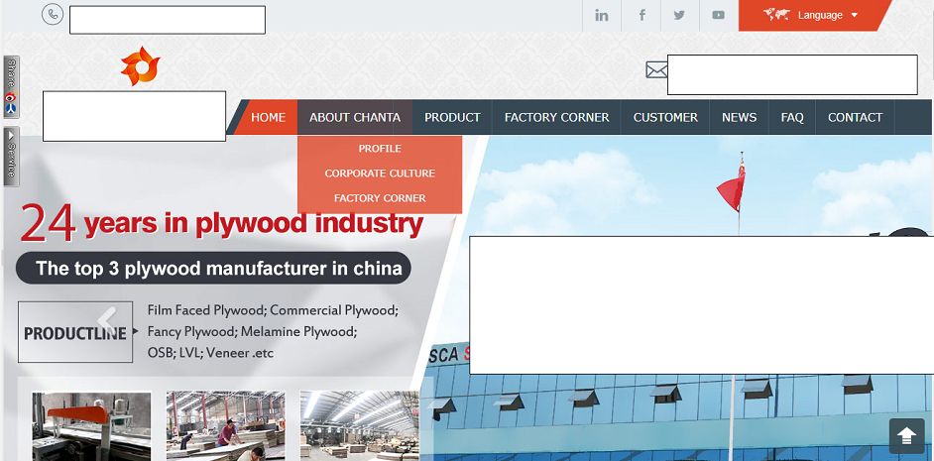This screenshot has width=934, height=461.
Task: Open the CUSTOMER menu item
Action: [665, 117]
